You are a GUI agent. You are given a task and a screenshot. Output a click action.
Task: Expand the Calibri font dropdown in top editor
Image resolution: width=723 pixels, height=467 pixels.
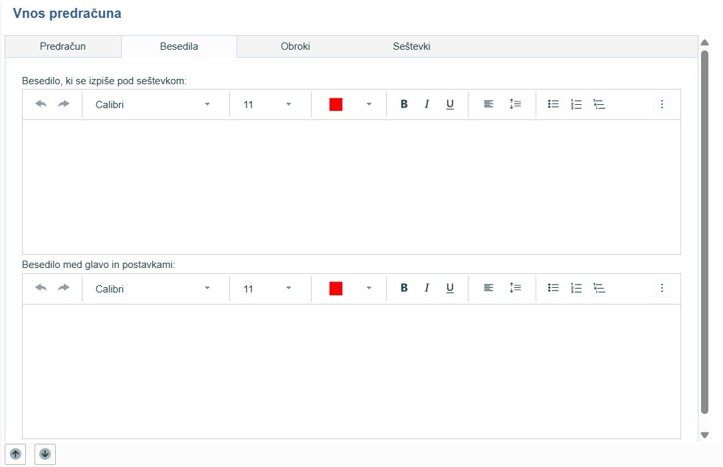point(207,104)
